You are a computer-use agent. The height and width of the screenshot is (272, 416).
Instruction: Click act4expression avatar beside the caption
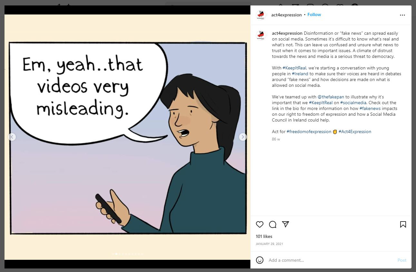261,35
